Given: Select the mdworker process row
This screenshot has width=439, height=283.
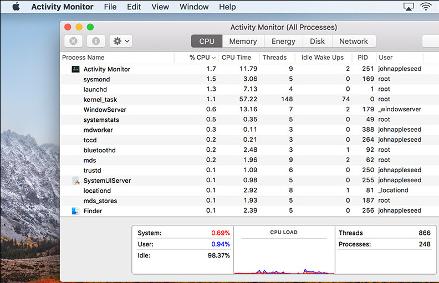Looking at the screenshot, I should pyautogui.click(x=249, y=130).
